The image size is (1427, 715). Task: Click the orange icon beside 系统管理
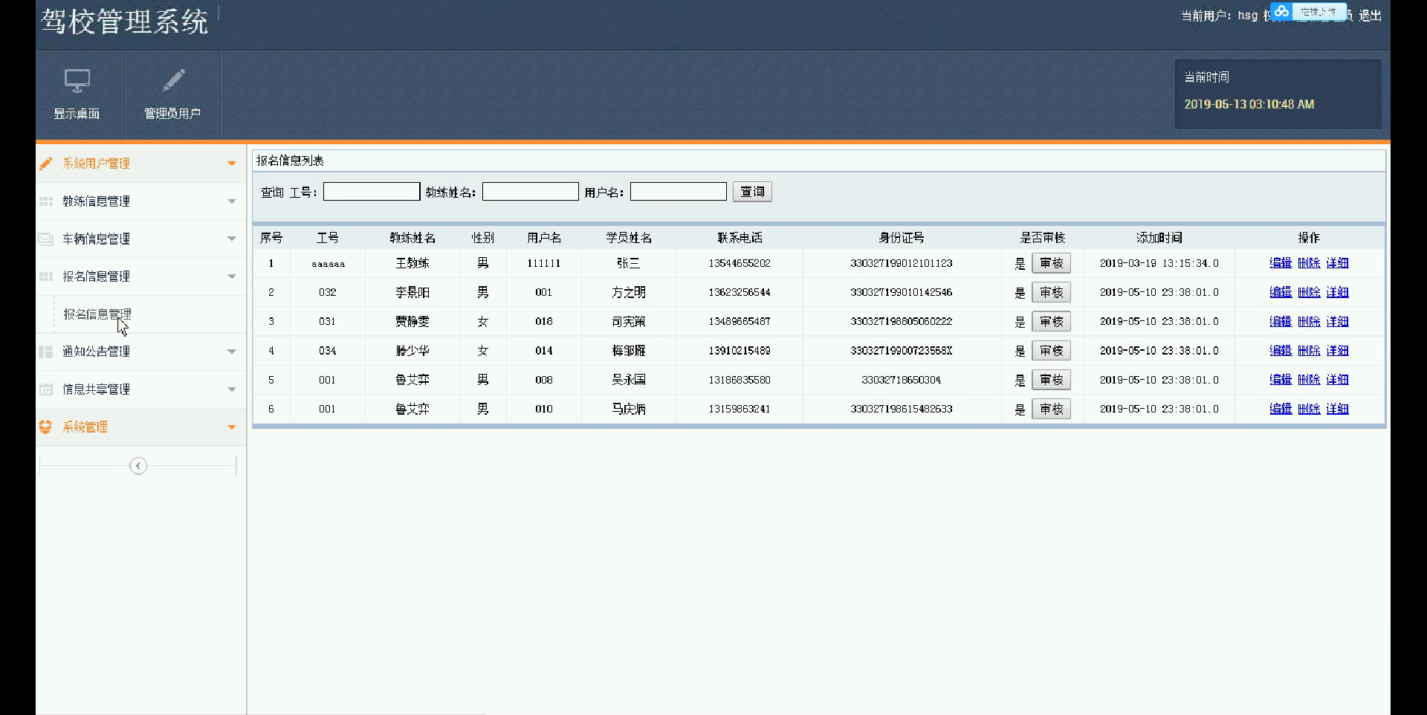click(x=46, y=427)
